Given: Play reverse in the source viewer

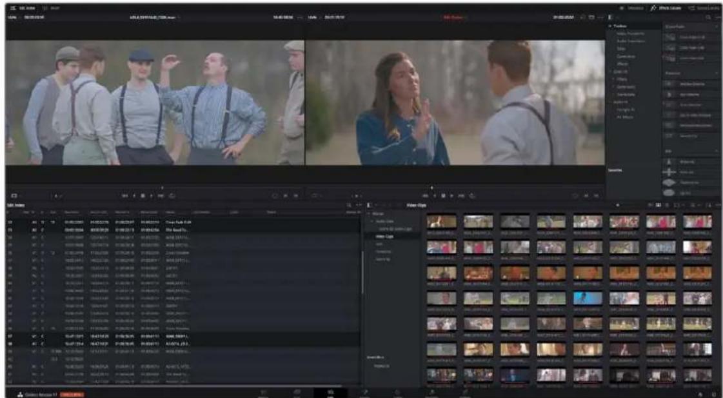Looking at the screenshot, I should 134,196.
